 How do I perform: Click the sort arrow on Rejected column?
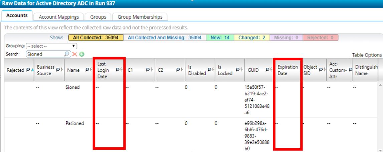coord(32,70)
